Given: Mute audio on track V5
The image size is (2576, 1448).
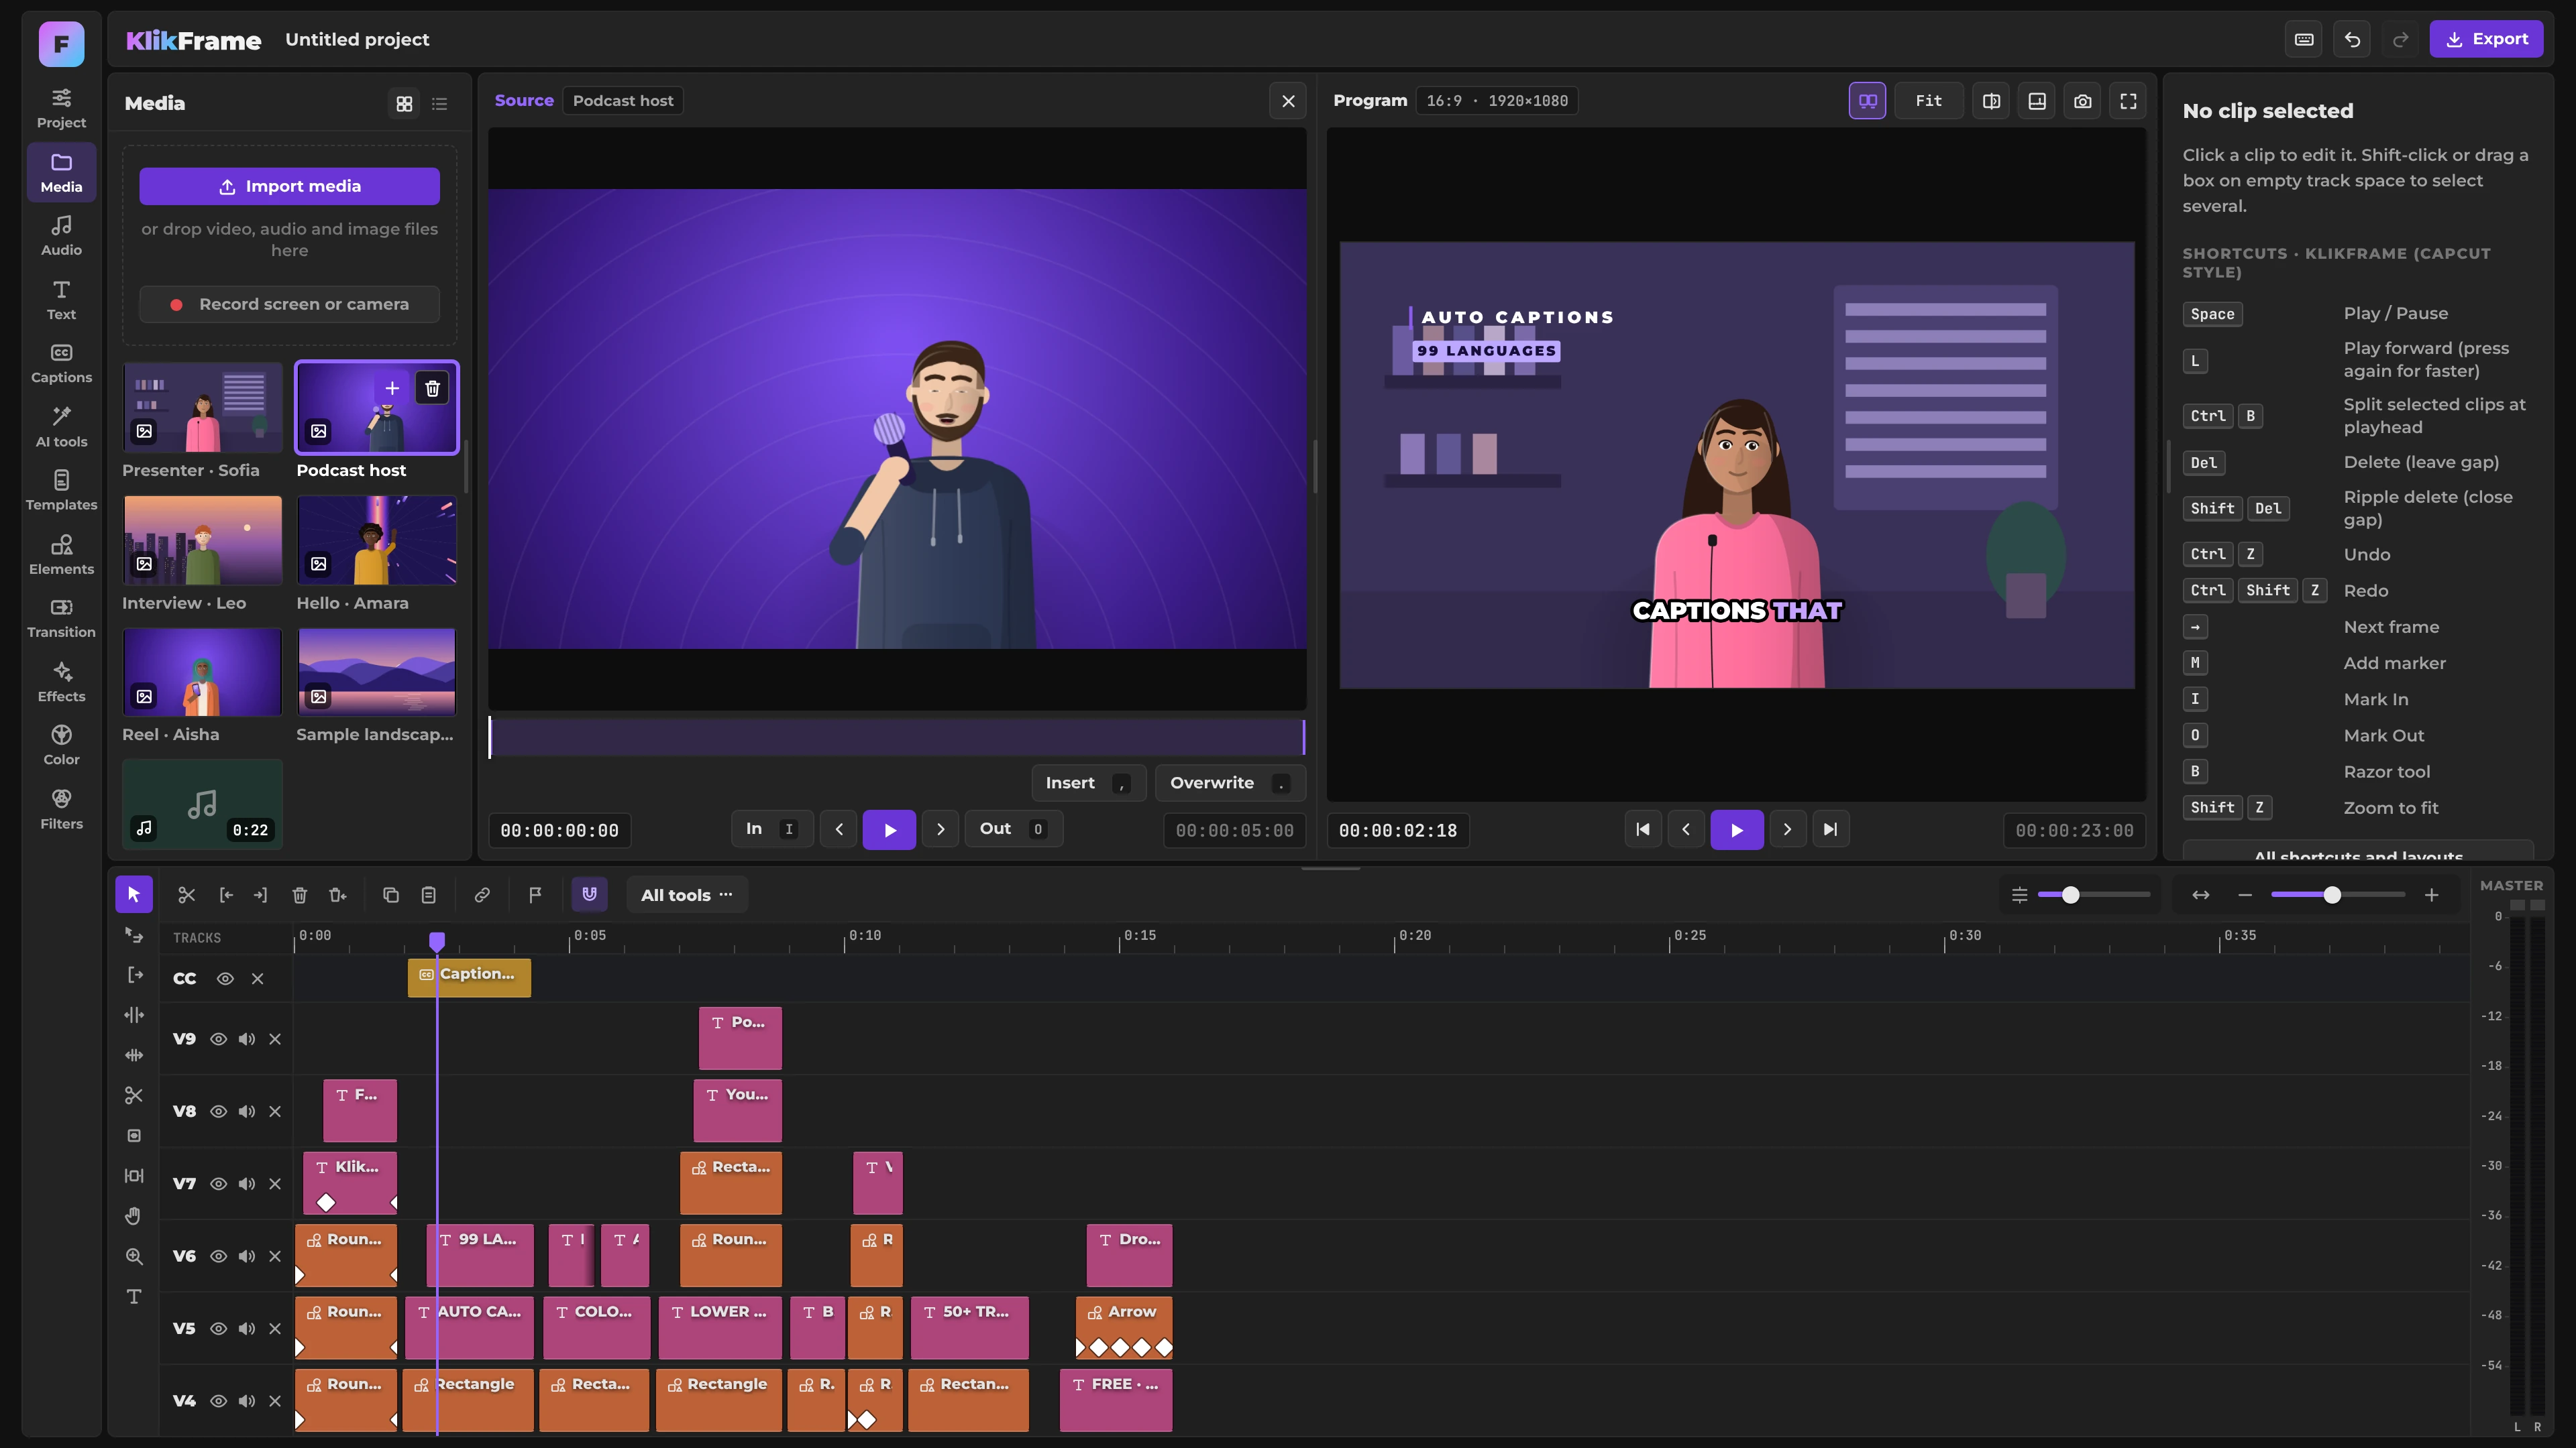Looking at the screenshot, I should (246, 1328).
